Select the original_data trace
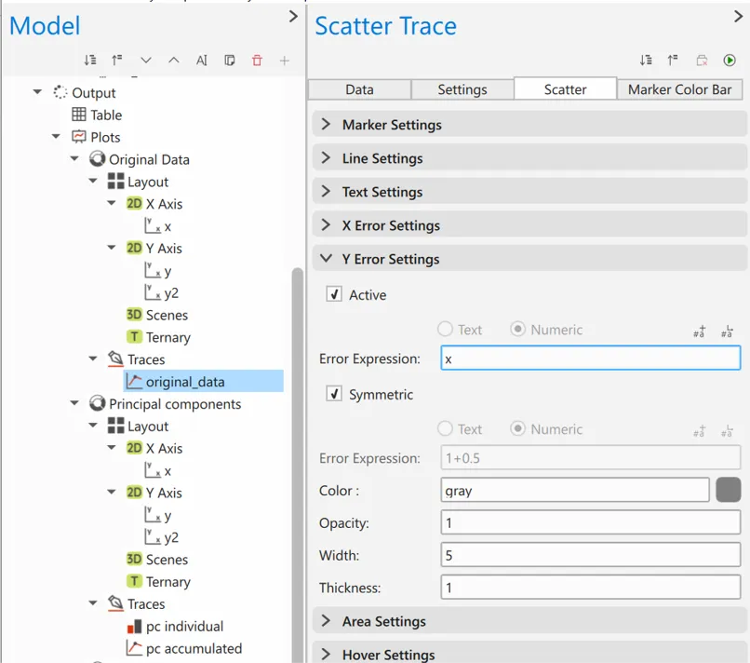Viewport: 750px width, 663px height. (203, 381)
